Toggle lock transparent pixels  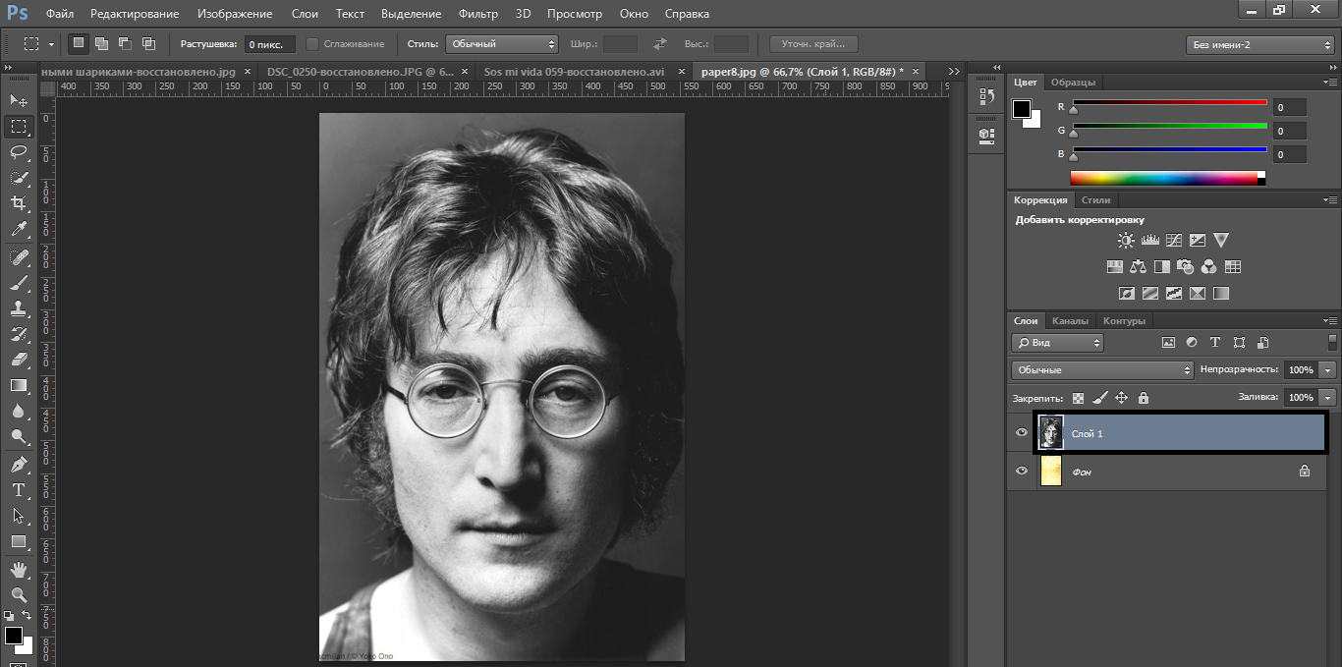1078,398
